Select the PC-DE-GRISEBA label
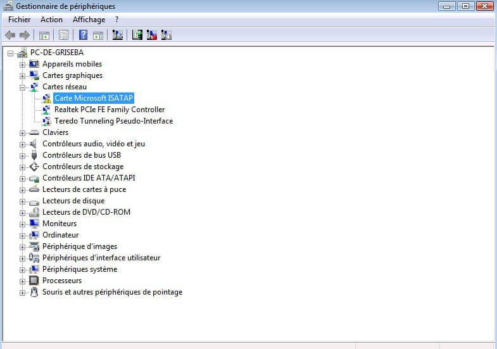Viewport: 497px width, 349px height. (x=57, y=53)
